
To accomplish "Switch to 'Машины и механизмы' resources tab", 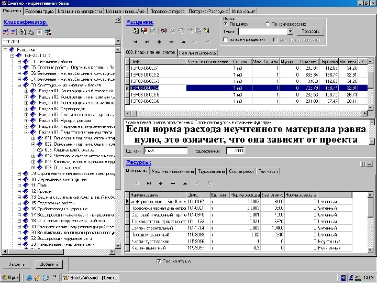I will click(172, 171).
